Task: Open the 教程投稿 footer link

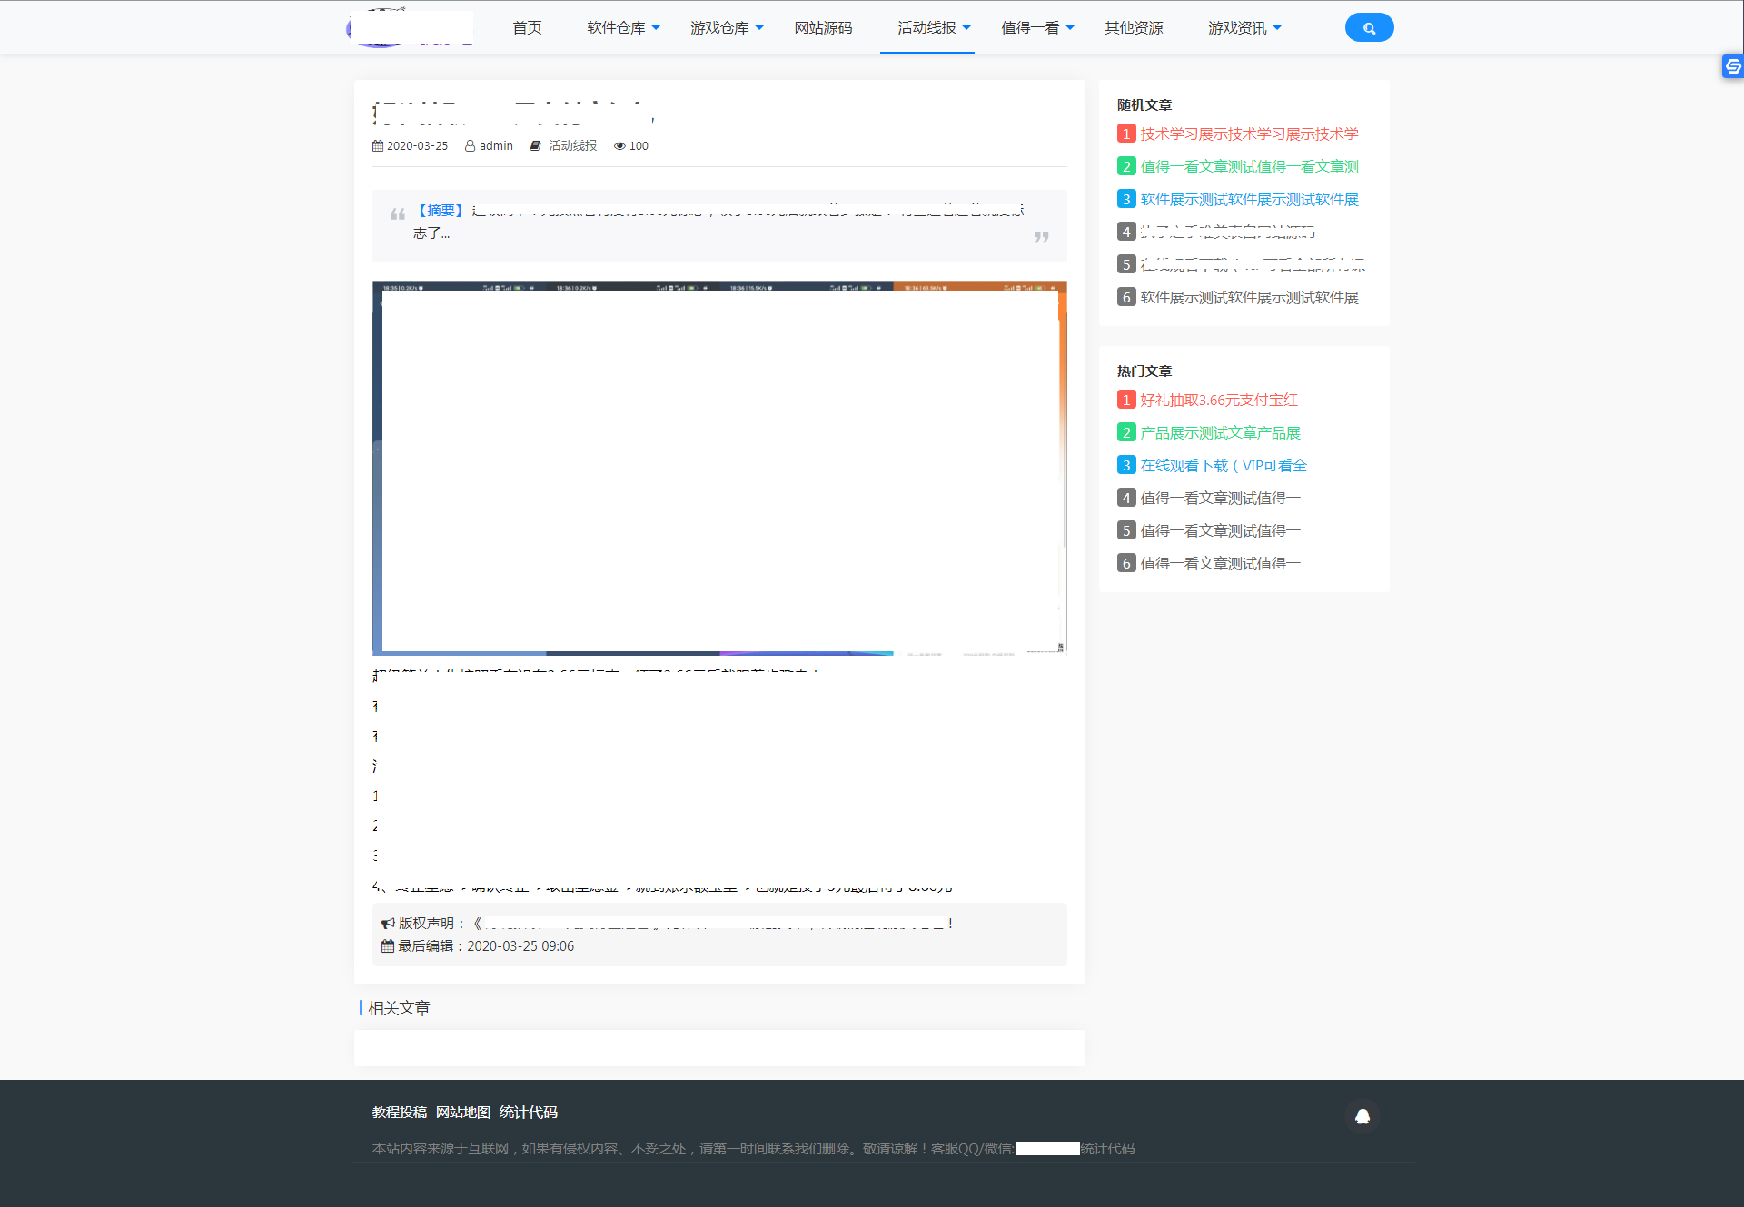Action: [399, 1113]
